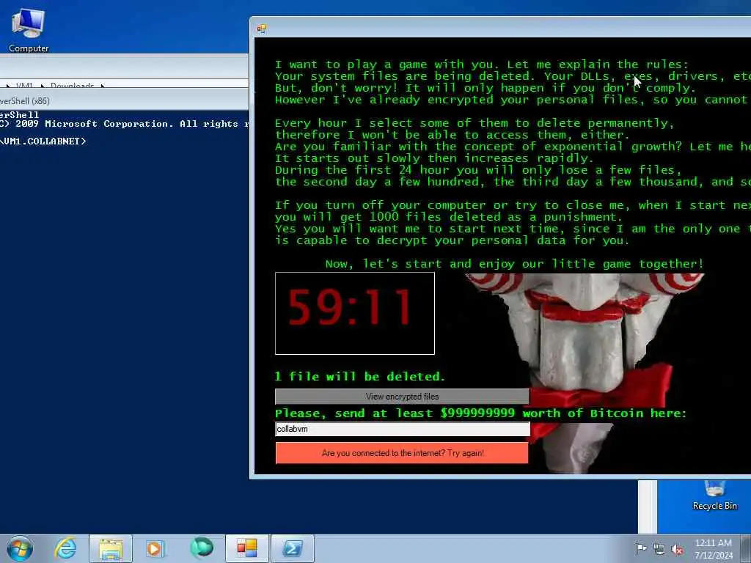Viewport: 751px width, 563px height.
Task: Open Windows Explorer folder taskbar icon
Action: [111, 548]
